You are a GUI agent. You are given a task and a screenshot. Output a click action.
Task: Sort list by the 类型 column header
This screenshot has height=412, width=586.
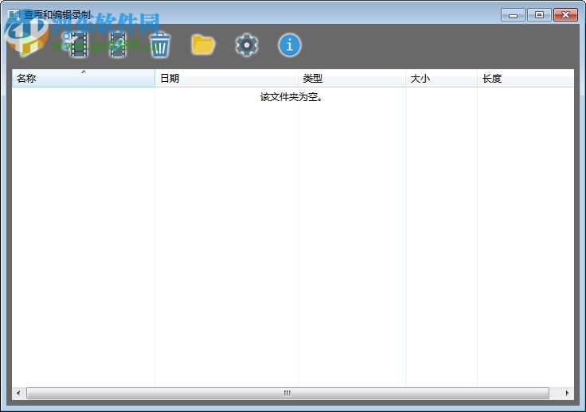(x=352, y=79)
